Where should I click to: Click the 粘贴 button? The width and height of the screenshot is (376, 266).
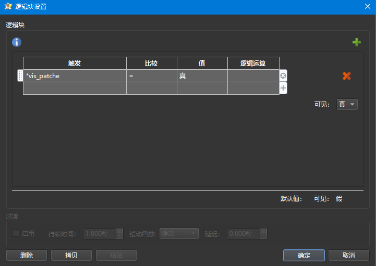point(116,255)
